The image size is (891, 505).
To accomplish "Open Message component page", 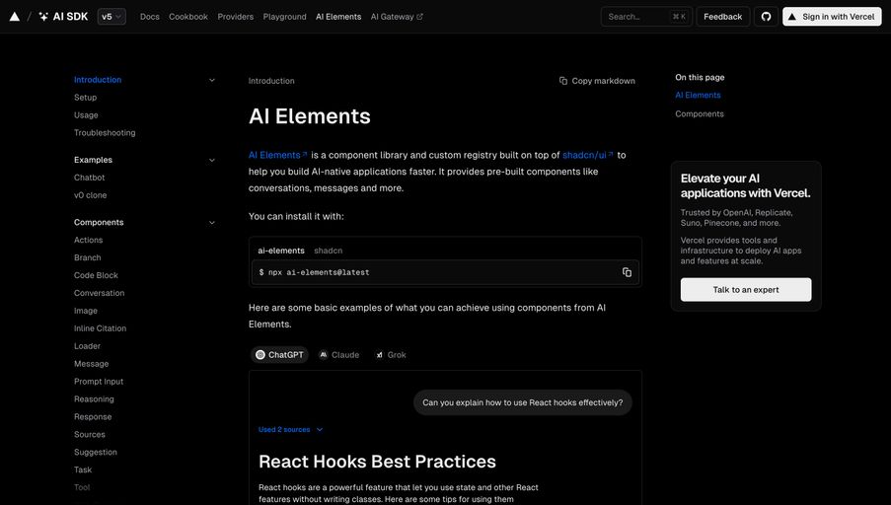I will tap(91, 364).
